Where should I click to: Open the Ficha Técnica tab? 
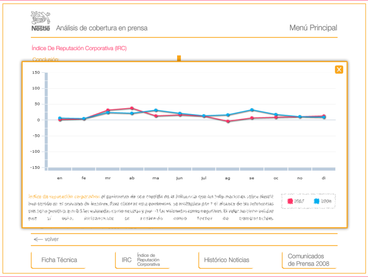point(59,260)
